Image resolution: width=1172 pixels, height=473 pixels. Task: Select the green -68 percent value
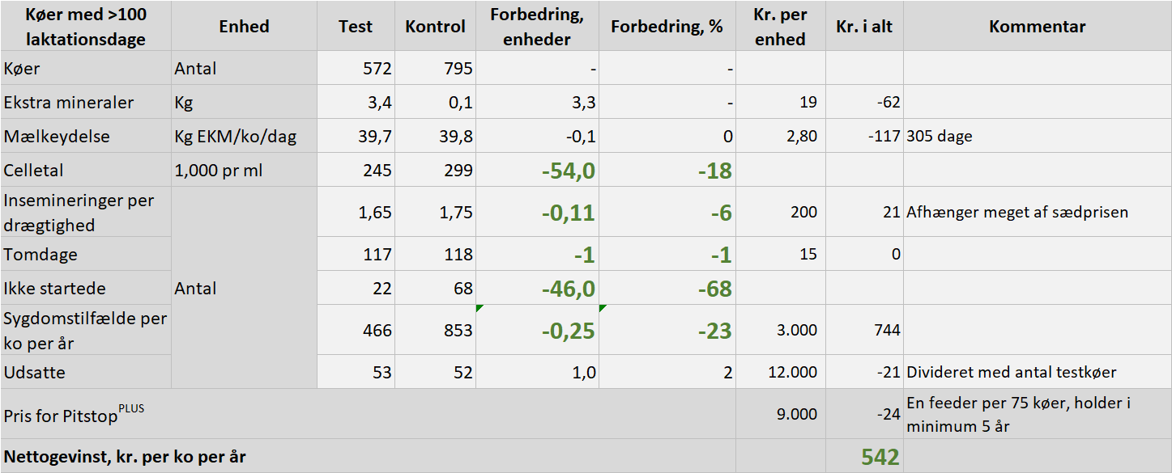coord(714,289)
